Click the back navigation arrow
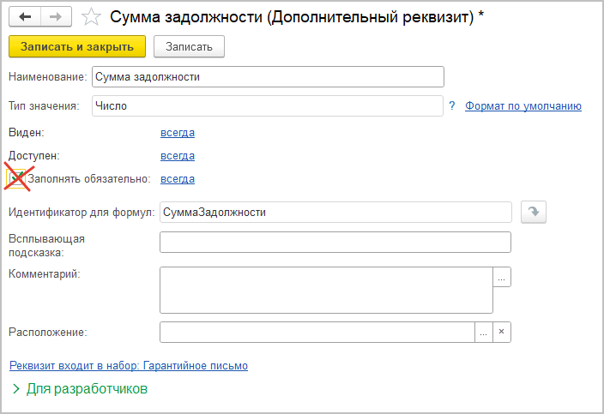Image resolution: width=604 pixels, height=414 pixels. tap(25, 17)
